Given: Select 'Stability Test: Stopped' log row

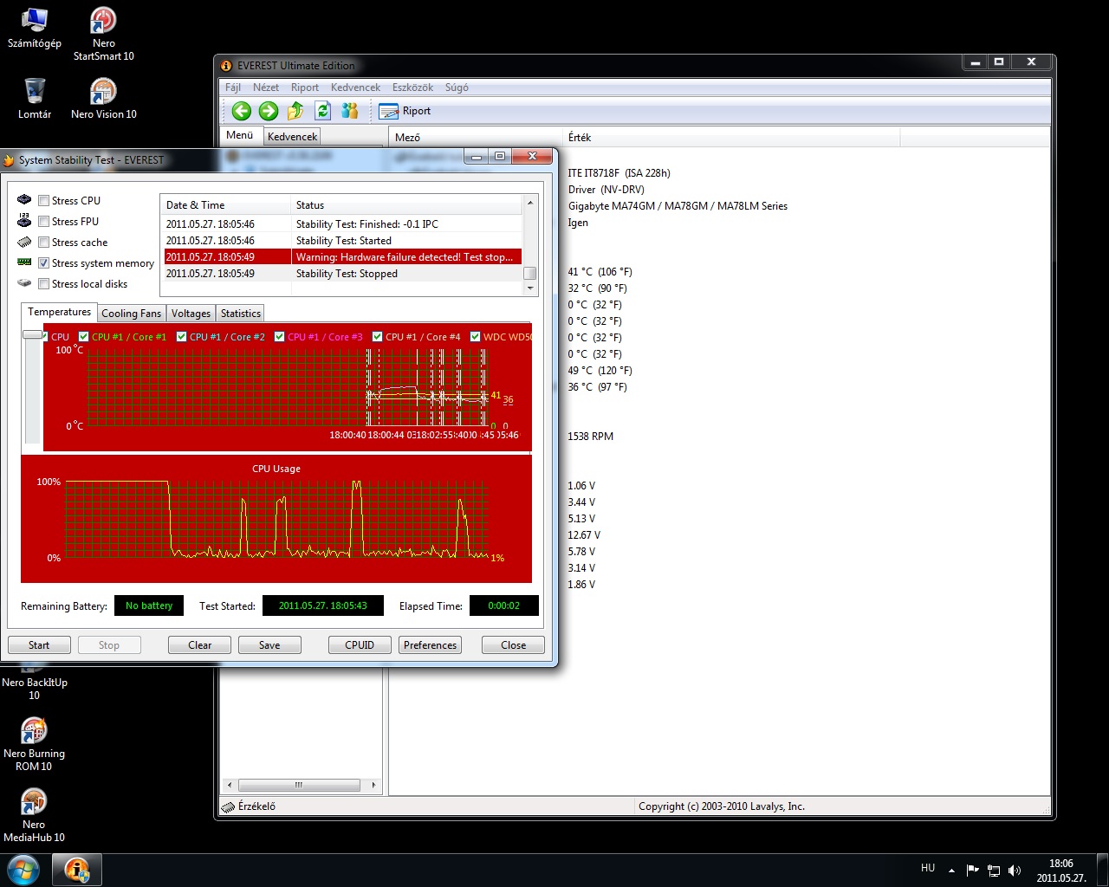Looking at the screenshot, I should pos(343,274).
